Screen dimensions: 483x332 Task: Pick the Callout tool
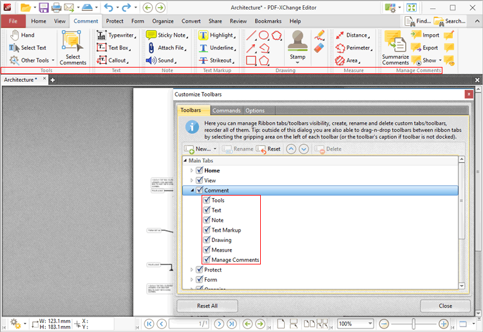click(113, 60)
